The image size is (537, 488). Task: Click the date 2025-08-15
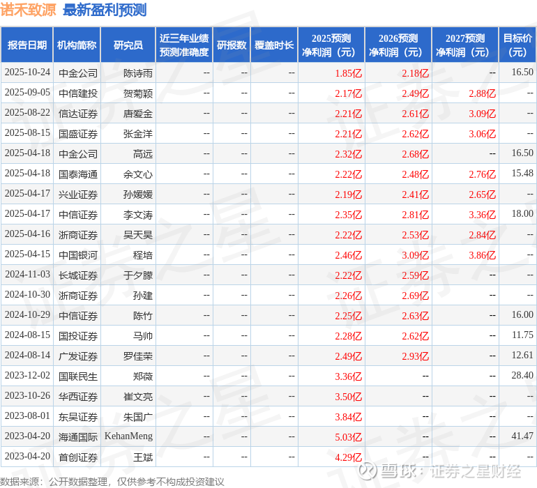coord(27,133)
